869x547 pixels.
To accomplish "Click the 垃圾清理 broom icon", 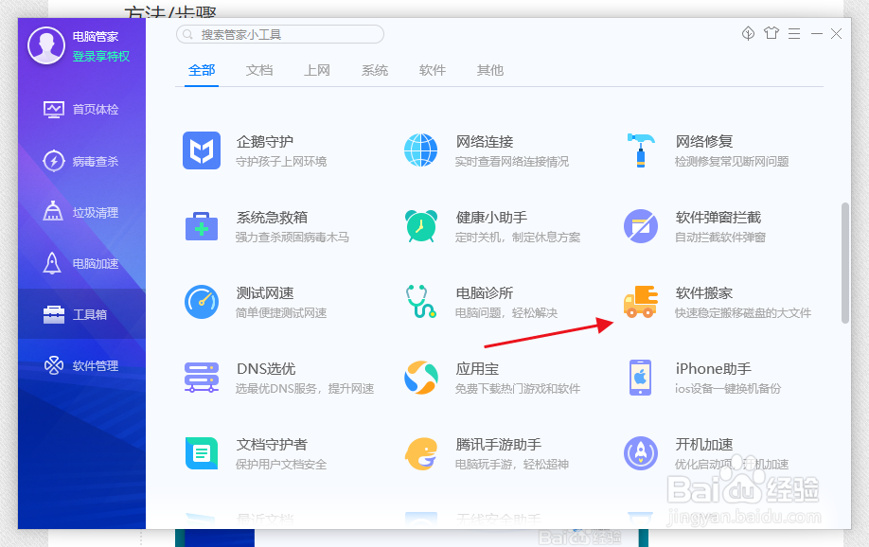I will click(53, 212).
